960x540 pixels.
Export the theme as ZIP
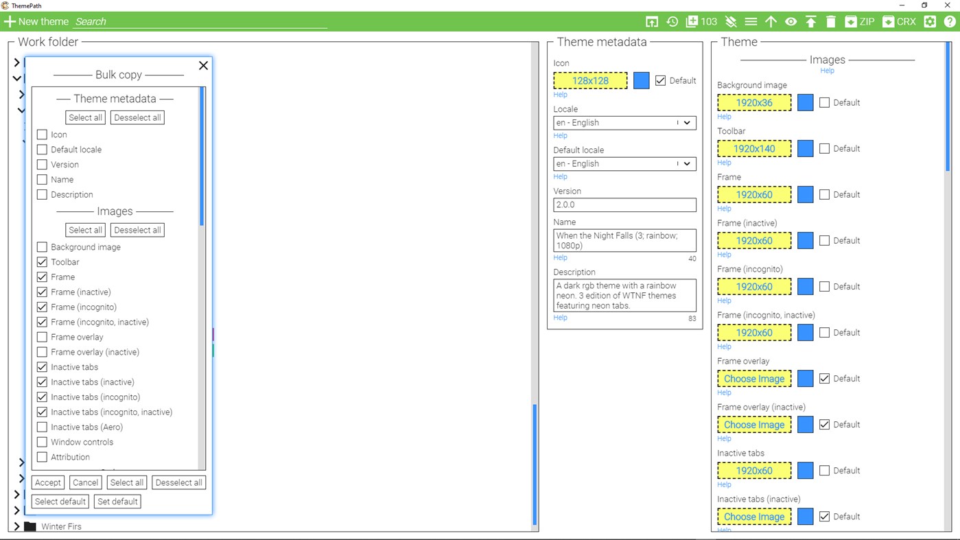859,21
